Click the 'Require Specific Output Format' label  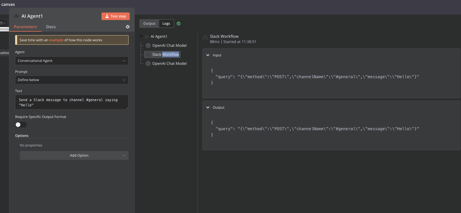tap(41, 117)
